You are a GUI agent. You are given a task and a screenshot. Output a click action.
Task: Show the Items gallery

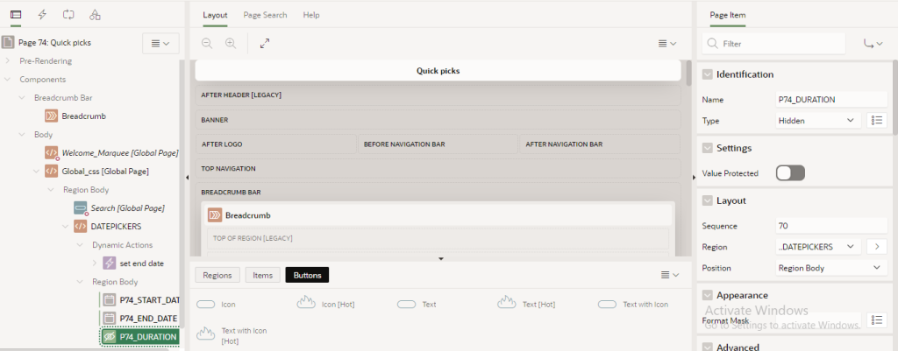click(x=262, y=275)
